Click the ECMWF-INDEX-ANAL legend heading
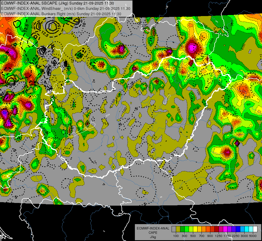The height and width of the screenshot is (241, 262). (x=153, y=228)
